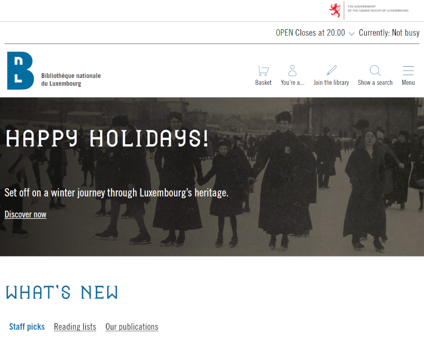Open the Basket cart icon

tap(263, 71)
